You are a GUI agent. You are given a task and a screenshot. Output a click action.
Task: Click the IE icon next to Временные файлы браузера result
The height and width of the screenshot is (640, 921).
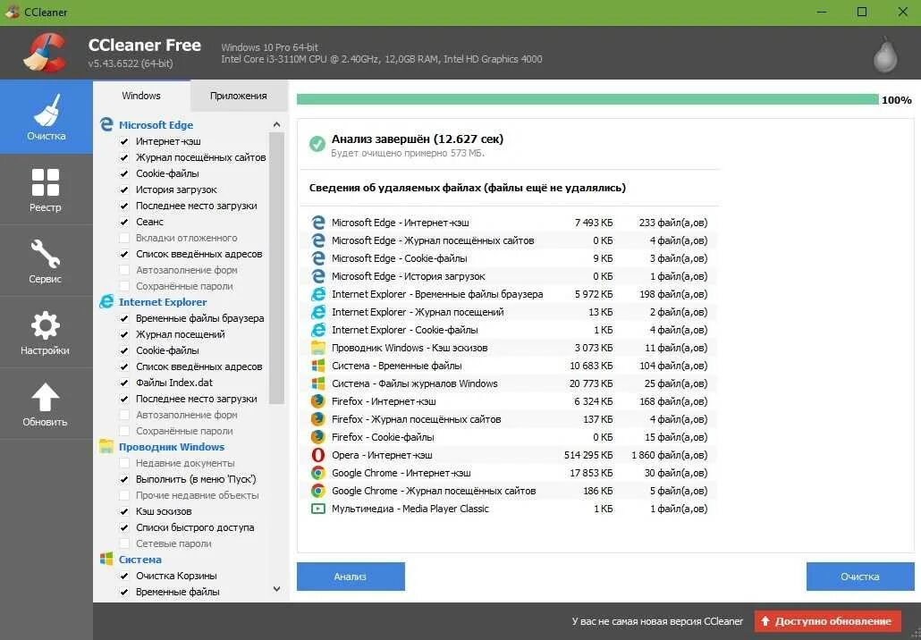click(x=317, y=294)
